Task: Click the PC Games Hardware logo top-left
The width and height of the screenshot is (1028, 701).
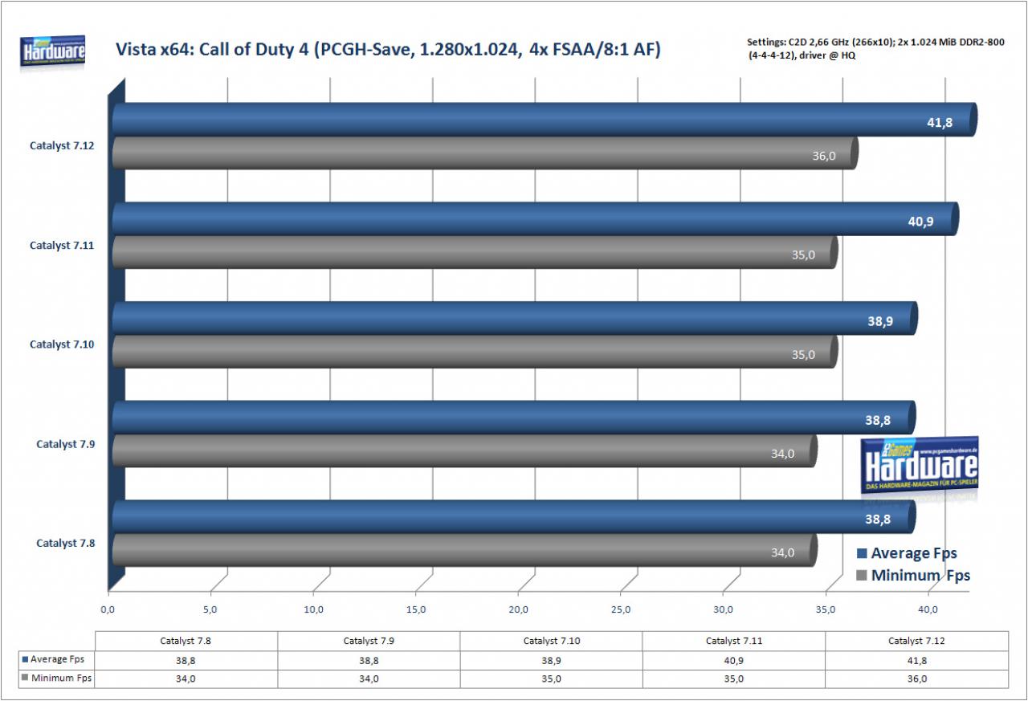Action: 54,51
